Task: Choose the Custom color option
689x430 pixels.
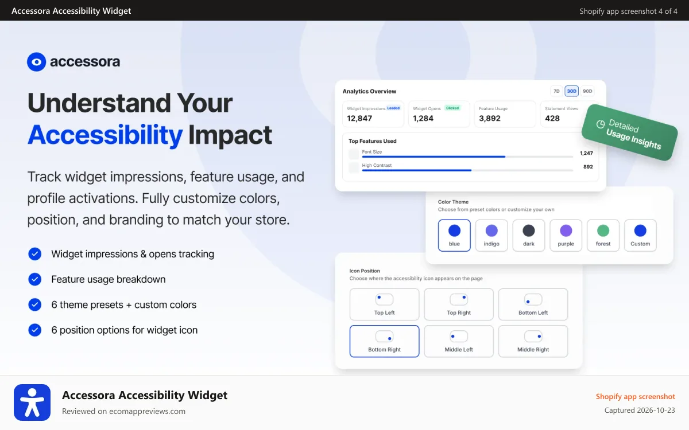Action: (640, 236)
